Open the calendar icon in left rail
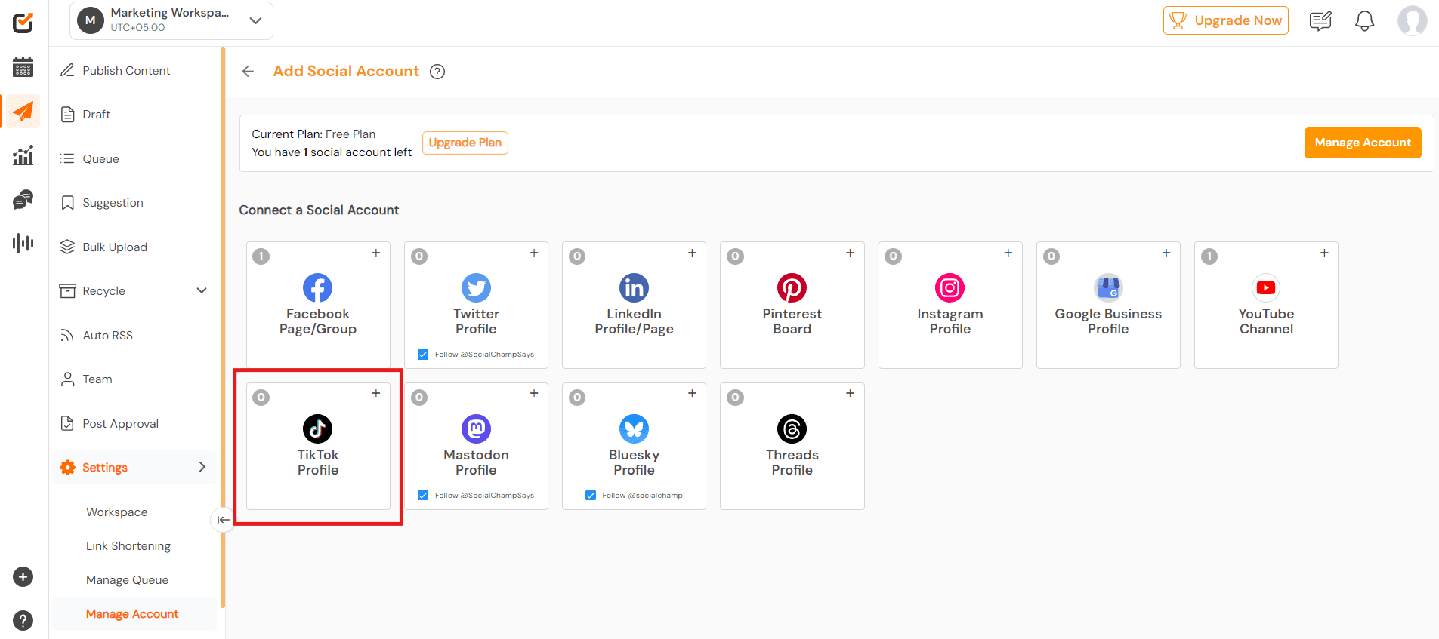This screenshot has width=1439, height=639. [x=23, y=67]
